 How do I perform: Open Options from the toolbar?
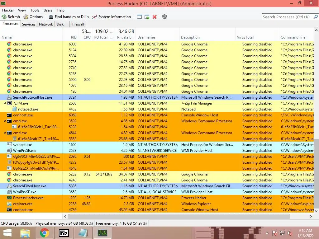point(33,17)
